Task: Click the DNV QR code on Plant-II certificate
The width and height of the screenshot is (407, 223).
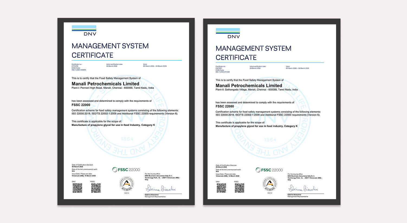Action: [221, 188]
